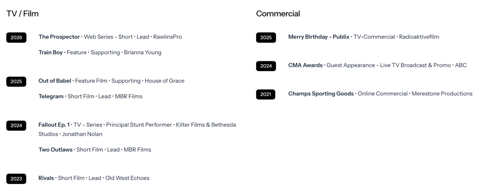Select the Telegram short film title

(x=51, y=96)
